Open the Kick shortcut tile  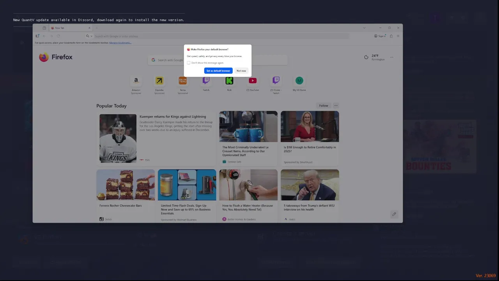229,84
